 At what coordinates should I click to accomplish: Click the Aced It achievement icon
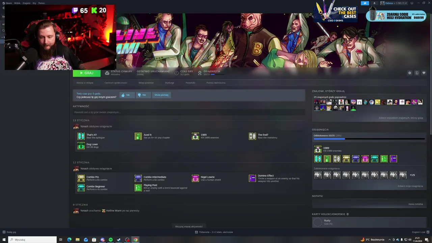point(138,136)
